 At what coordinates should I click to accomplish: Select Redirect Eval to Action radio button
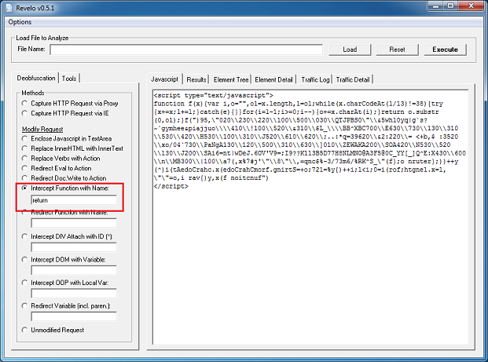pos(25,169)
